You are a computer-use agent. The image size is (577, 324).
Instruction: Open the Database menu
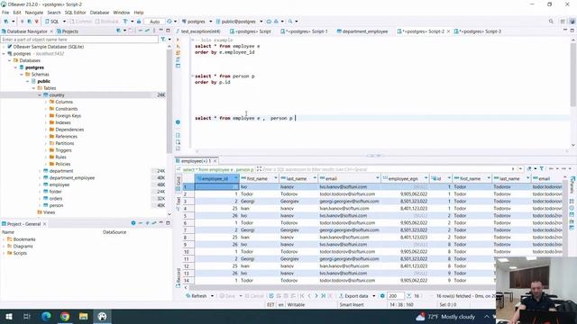pyautogui.click(x=99, y=12)
